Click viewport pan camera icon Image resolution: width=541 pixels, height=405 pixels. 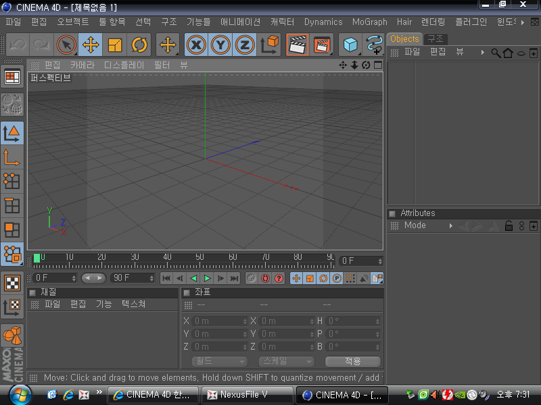point(343,65)
